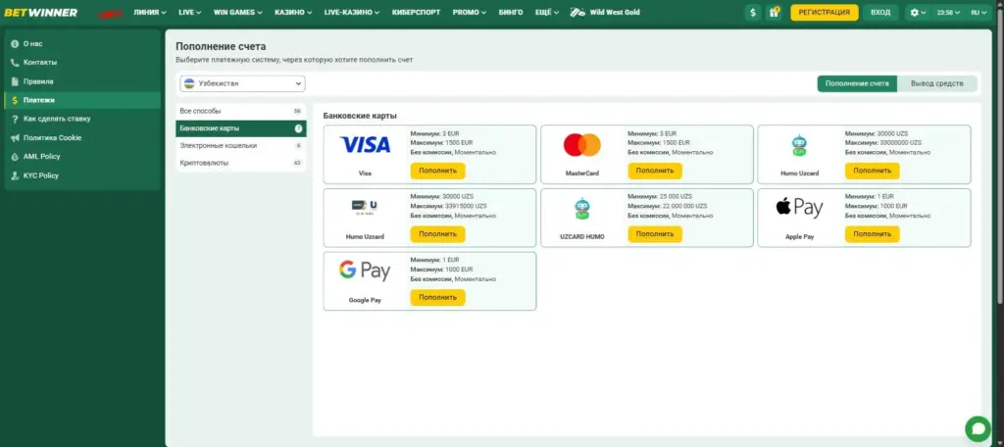1004x447 pixels.
Task: Open the country dropdown showing Узбекистан
Action: click(242, 84)
